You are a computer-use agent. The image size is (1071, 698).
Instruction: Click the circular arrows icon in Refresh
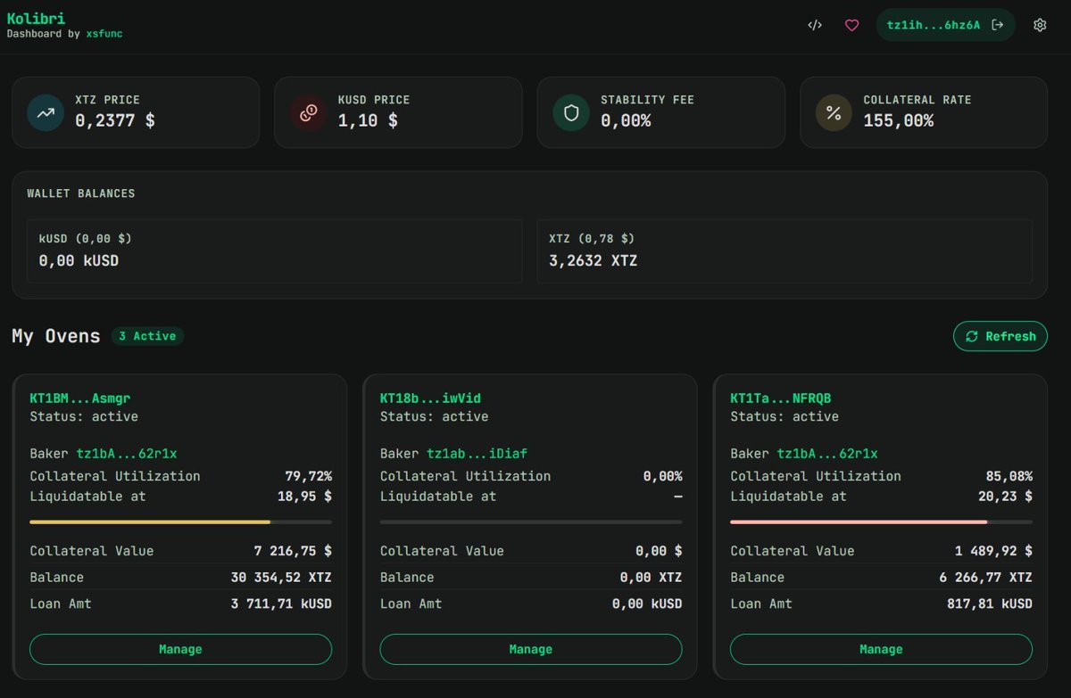coord(972,336)
